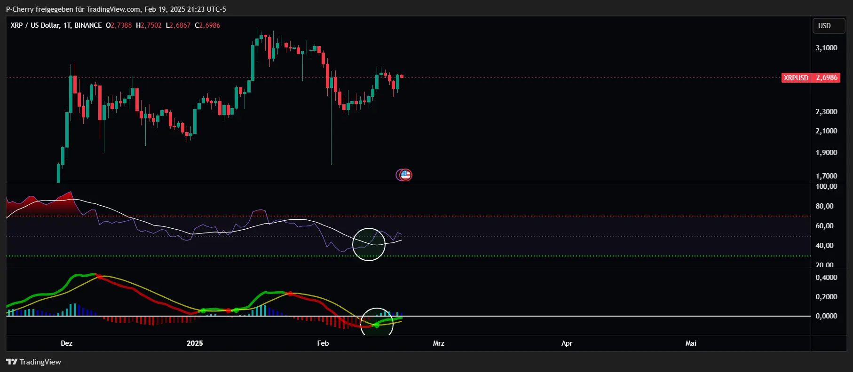Open the USD currency selector
Screen dimensions: 853x372
pos(829,26)
